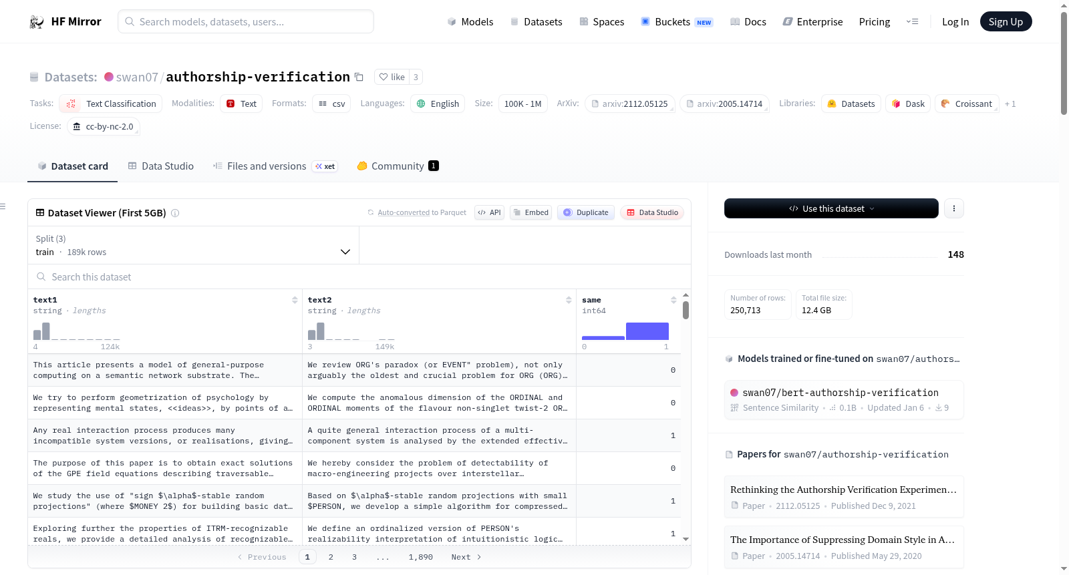
Task: Open the Importance of Suppressing Domain Style paper
Action: coord(844,547)
